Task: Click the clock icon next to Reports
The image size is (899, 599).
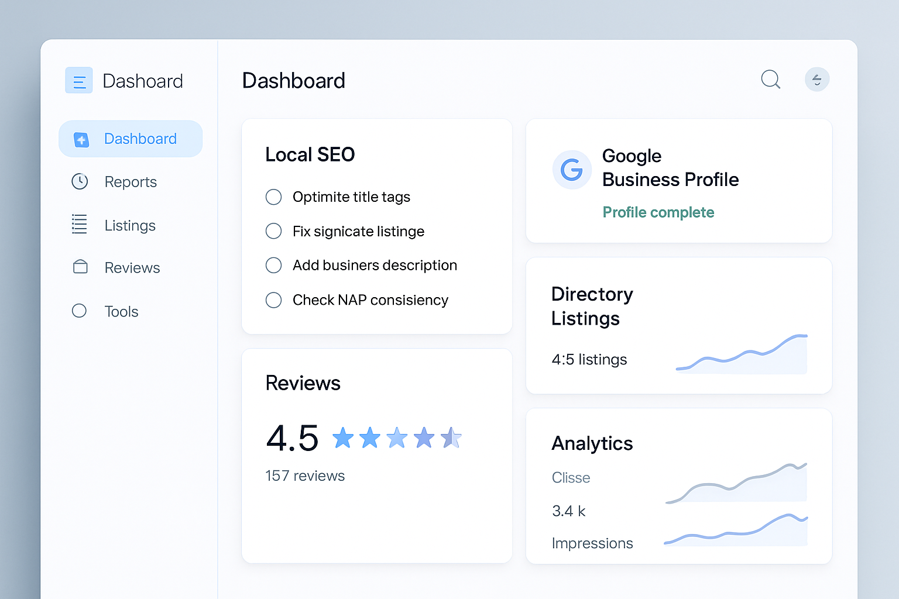Action: [x=79, y=181]
